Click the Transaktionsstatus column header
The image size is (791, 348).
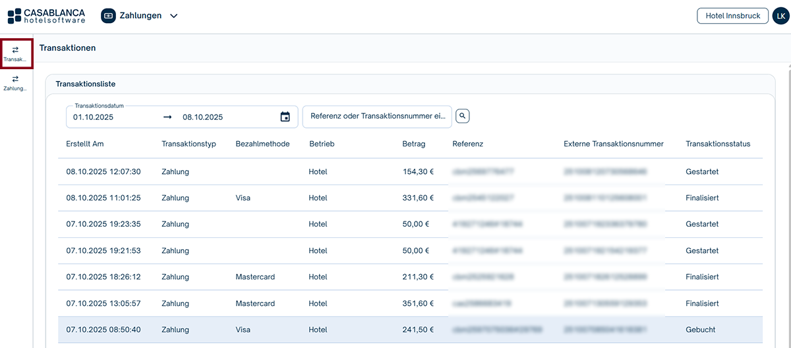pos(718,144)
